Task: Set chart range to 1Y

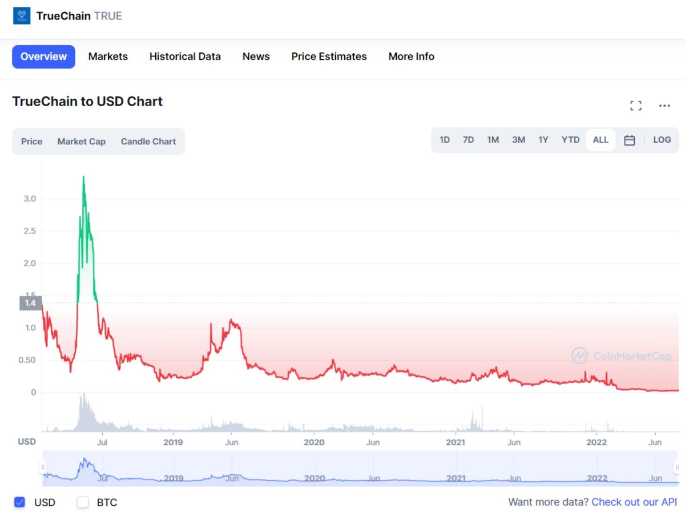Action: 543,140
